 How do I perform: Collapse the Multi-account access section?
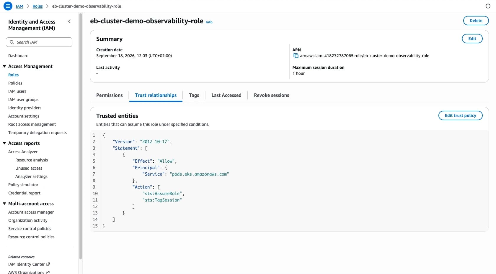[x=4, y=204]
